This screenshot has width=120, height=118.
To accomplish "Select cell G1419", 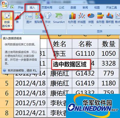I will click(x=85, y=83).
